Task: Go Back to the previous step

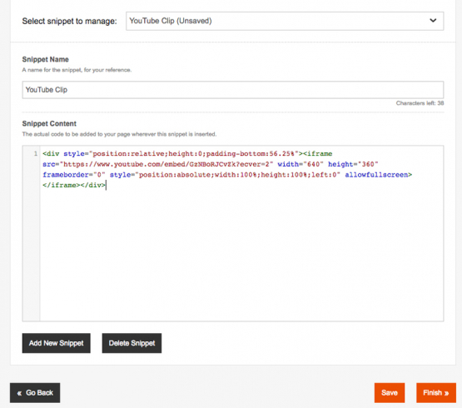Action: [x=35, y=393]
